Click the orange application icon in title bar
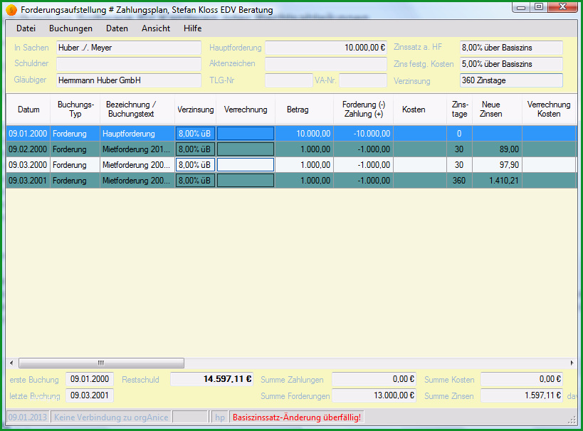Screen dimensions: 583x431 [11, 10]
